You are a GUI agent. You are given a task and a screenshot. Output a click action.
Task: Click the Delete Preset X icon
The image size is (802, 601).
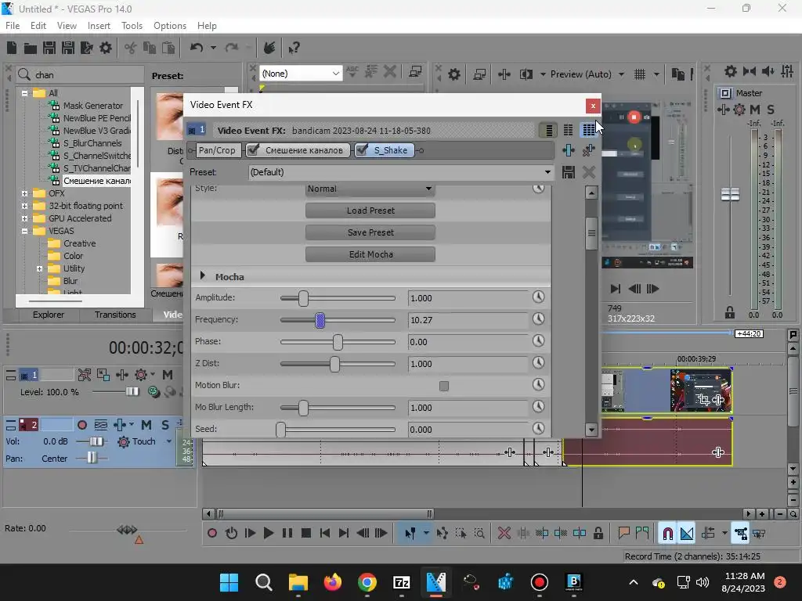click(x=589, y=172)
